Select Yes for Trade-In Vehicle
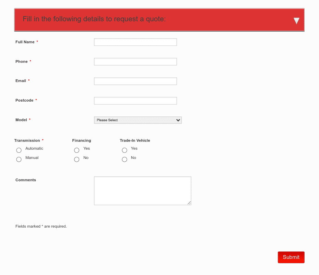This screenshot has width=319, height=275. click(x=125, y=150)
